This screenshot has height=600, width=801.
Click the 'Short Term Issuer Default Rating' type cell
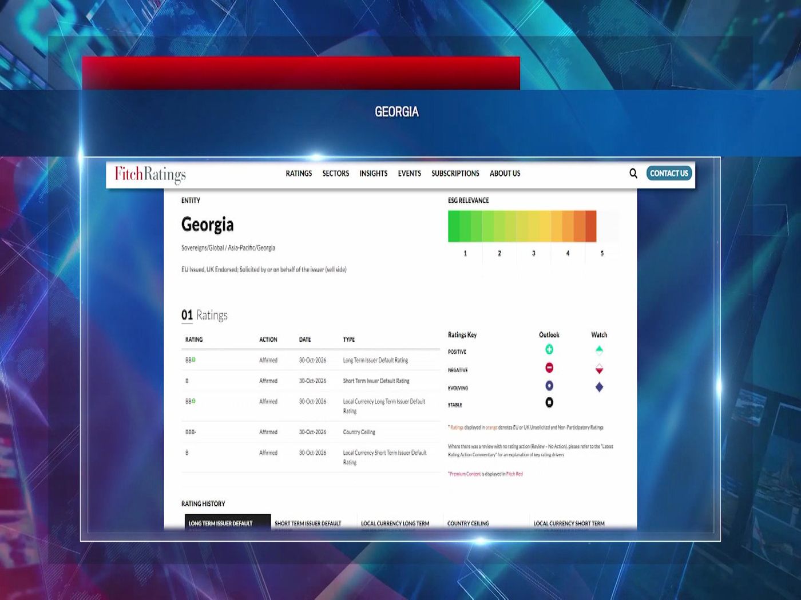pos(376,381)
